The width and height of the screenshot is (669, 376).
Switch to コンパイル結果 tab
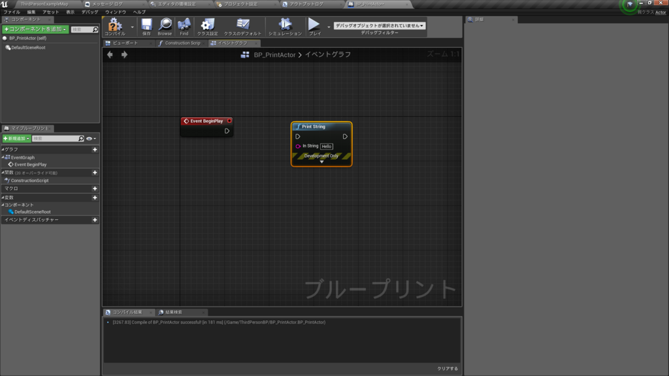[128, 312]
